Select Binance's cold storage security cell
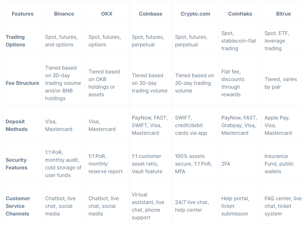 tap(63, 164)
